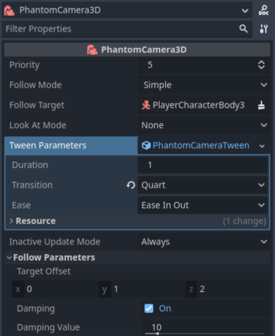Click the PhantomCamera3D icon in the header
Viewport: 275px width, 336px height.
click(x=92, y=50)
